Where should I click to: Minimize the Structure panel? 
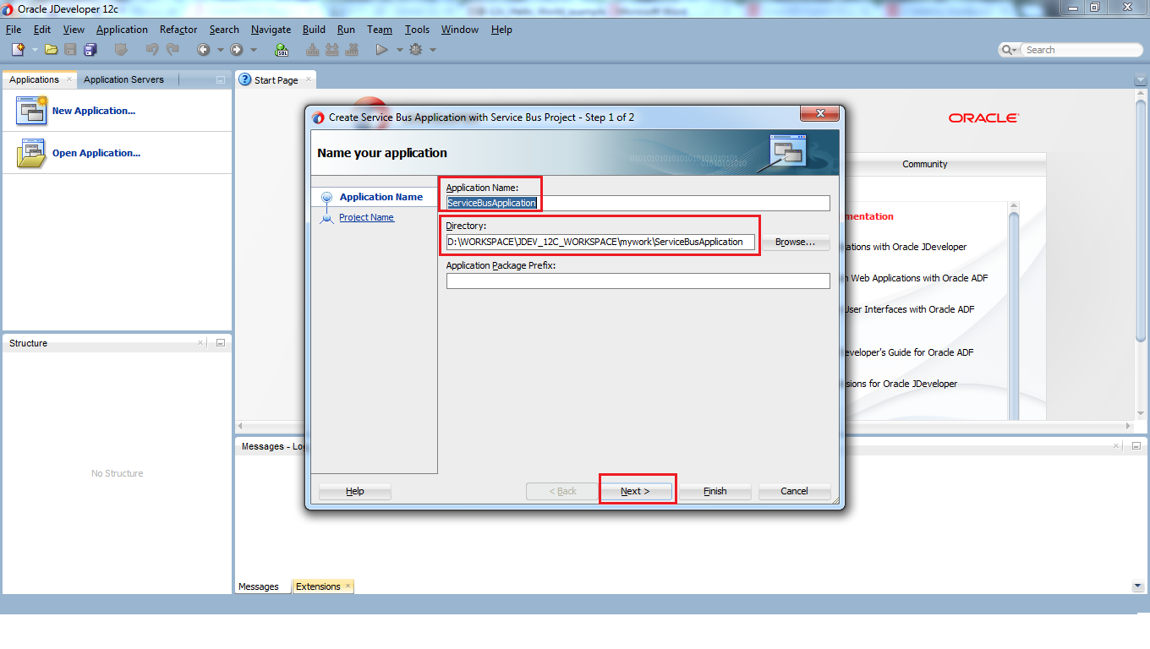221,343
